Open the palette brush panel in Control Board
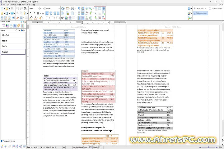This screenshot has height=149, width=224. (19, 26)
